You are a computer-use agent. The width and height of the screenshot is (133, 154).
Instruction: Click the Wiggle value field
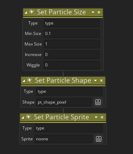coord(72,65)
